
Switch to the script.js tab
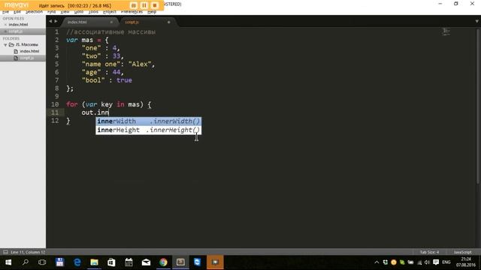pyautogui.click(x=147, y=22)
